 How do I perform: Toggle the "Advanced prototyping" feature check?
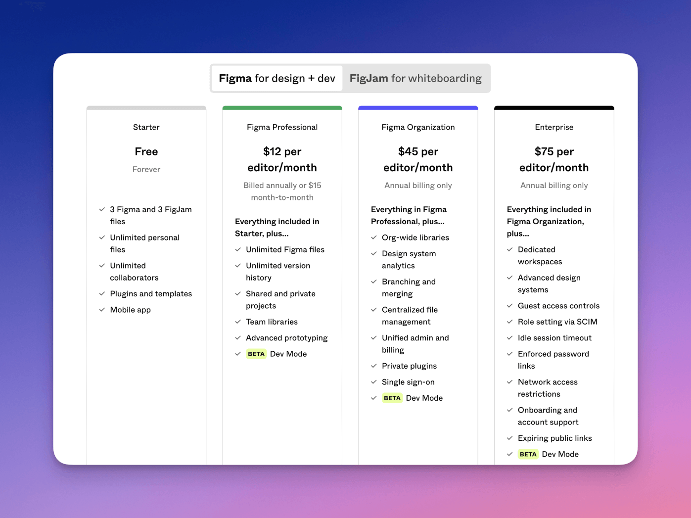click(x=238, y=338)
